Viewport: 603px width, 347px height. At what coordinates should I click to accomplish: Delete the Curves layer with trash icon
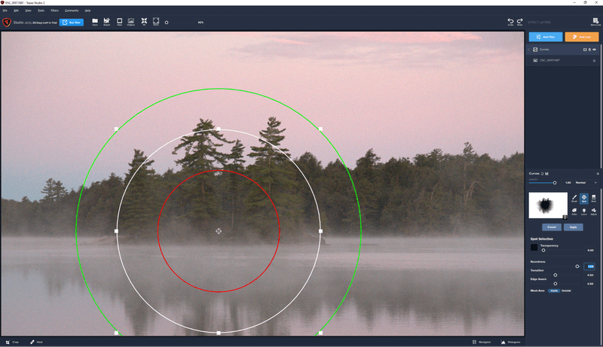[x=589, y=50]
